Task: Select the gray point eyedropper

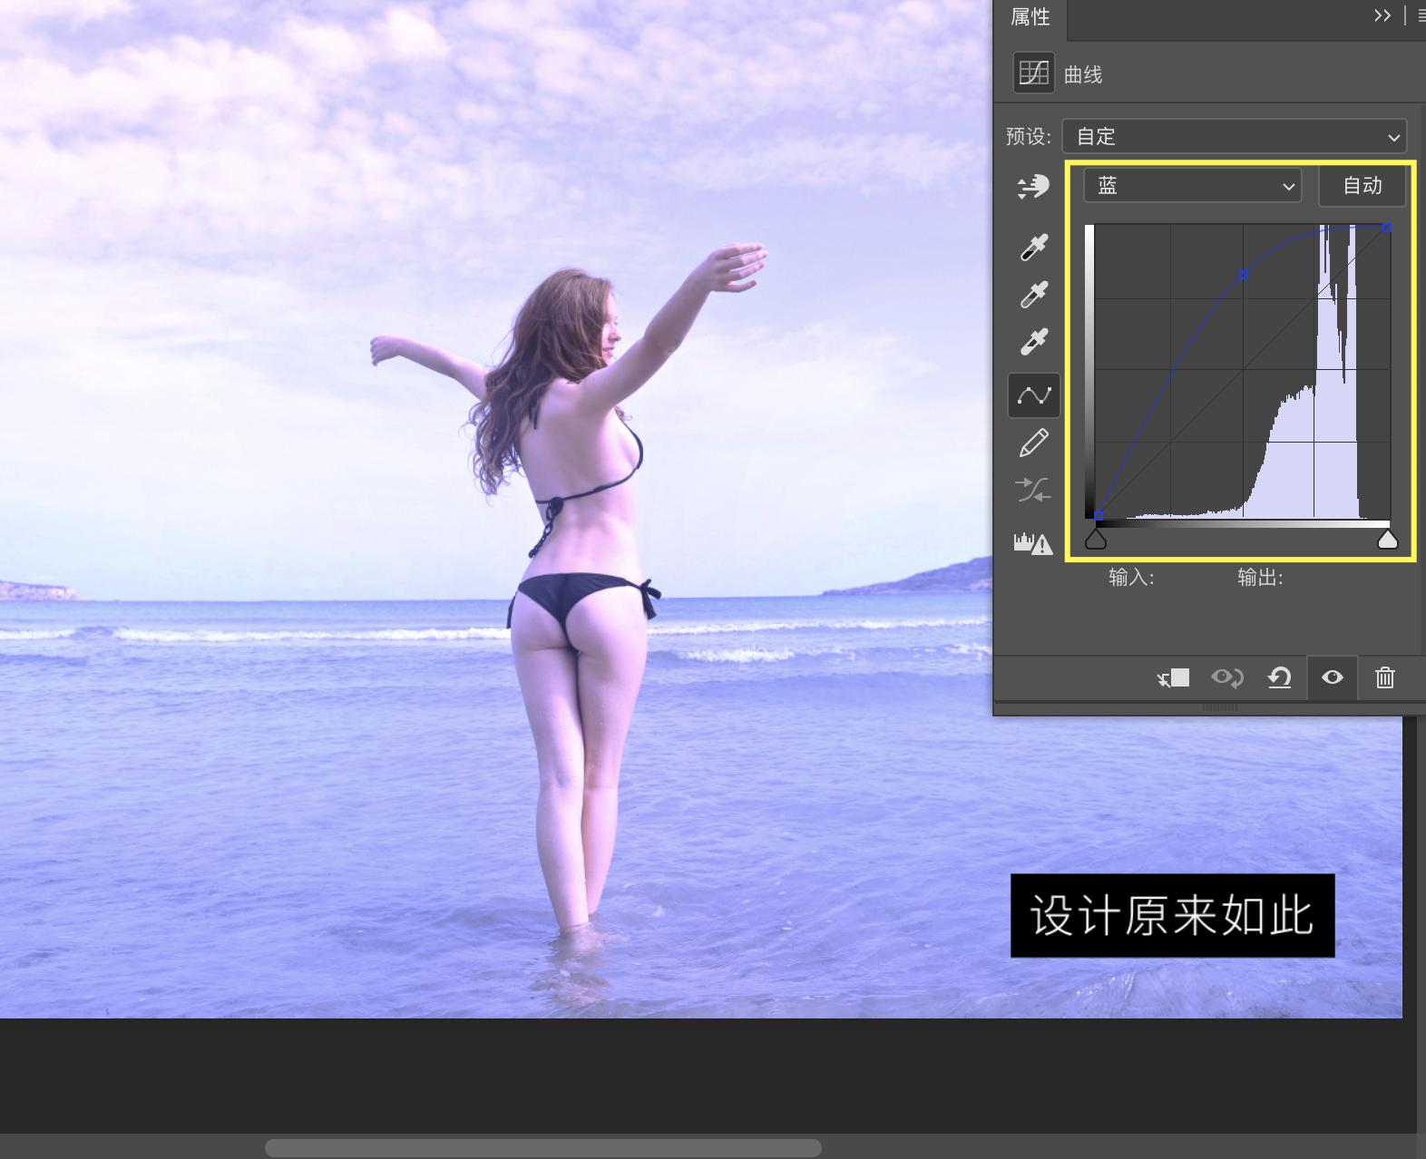Action: pos(1033,294)
